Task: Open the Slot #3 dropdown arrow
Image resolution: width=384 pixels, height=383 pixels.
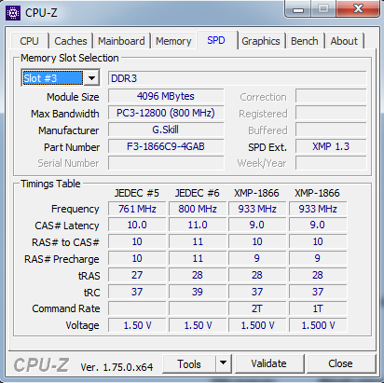Action: 91,78
